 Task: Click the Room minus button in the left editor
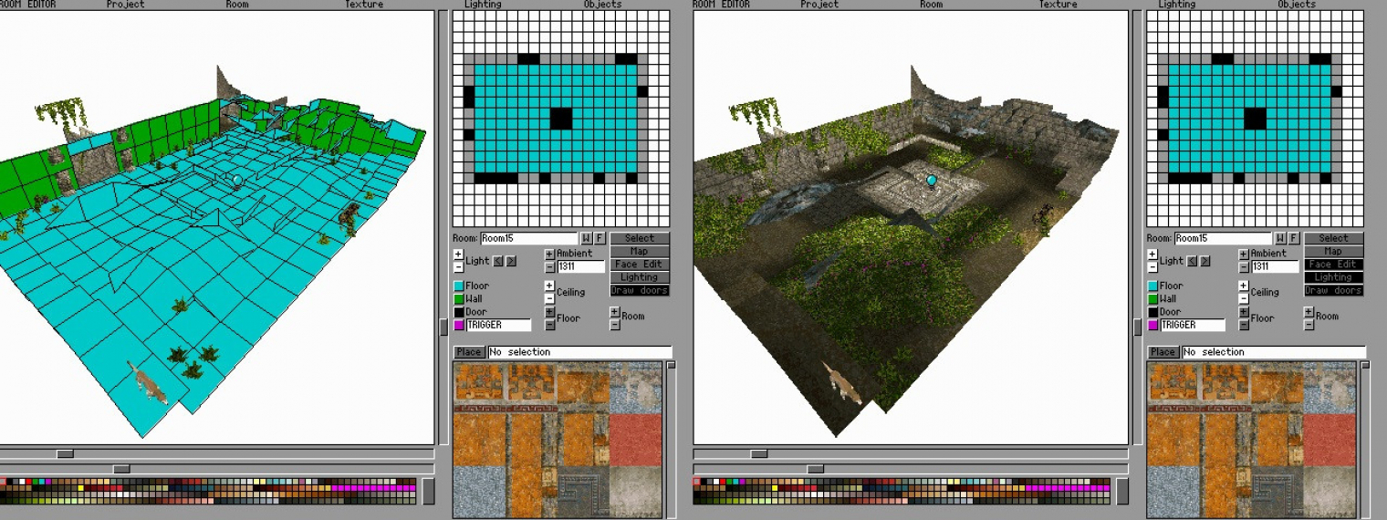615,325
